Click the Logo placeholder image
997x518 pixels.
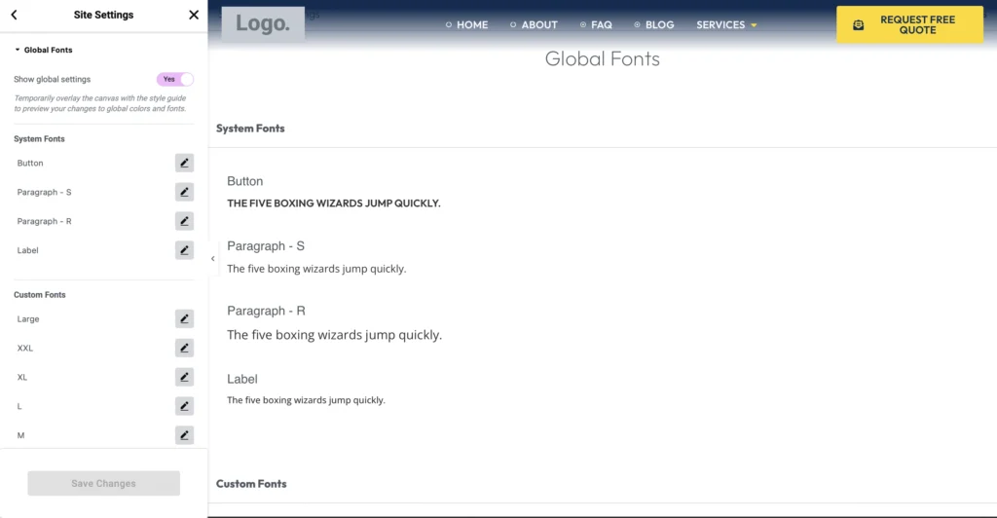tap(263, 24)
